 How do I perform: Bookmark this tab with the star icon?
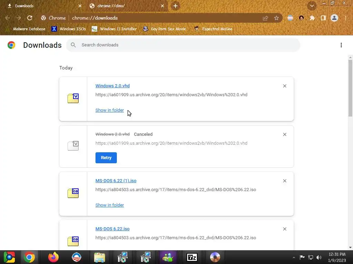point(276,18)
